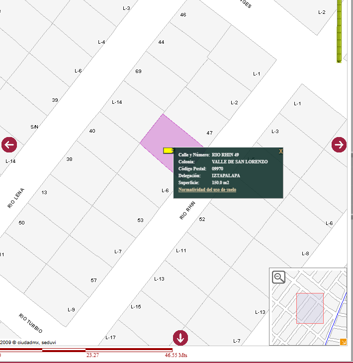The width and height of the screenshot is (353, 363).
Task: Select parcel labeled S/N
Action: pos(34,127)
